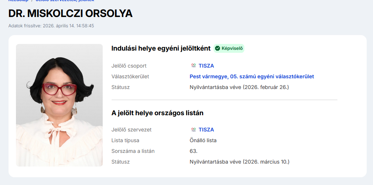Click the 'Választókerület' label
373x185 pixels.
coord(130,76)
